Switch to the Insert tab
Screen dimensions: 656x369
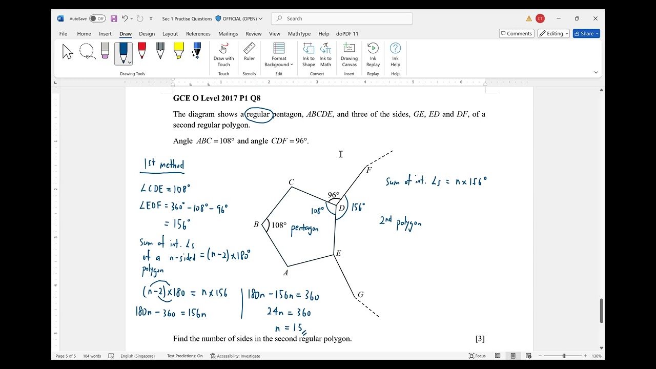click(x=105, y=34)
